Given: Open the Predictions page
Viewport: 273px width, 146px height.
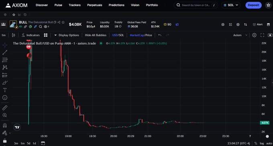Looking at the screenshot, I should [x=116, y=5].
